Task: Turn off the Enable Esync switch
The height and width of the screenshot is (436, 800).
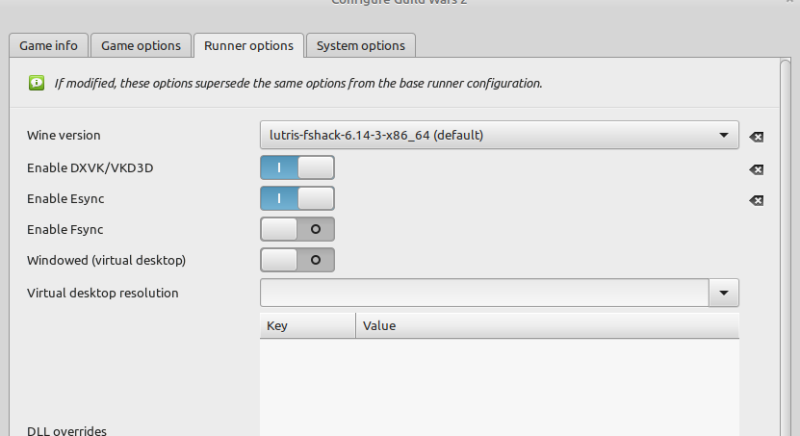Action: click(297, 198)
